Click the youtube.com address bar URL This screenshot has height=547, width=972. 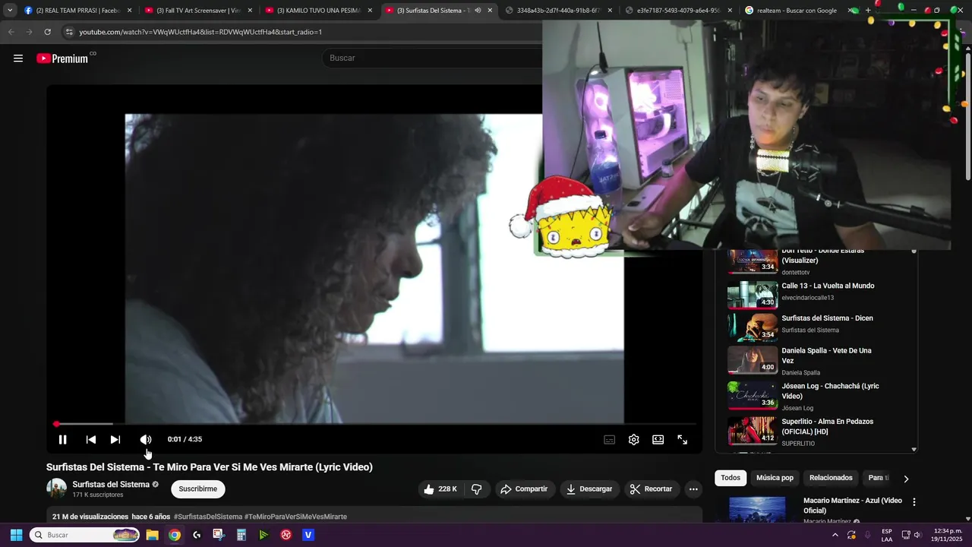[x=200, y=32]
